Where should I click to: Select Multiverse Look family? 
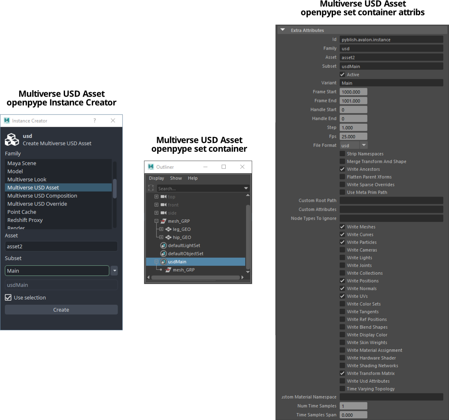pyautogui.click(x=58, y=179)
